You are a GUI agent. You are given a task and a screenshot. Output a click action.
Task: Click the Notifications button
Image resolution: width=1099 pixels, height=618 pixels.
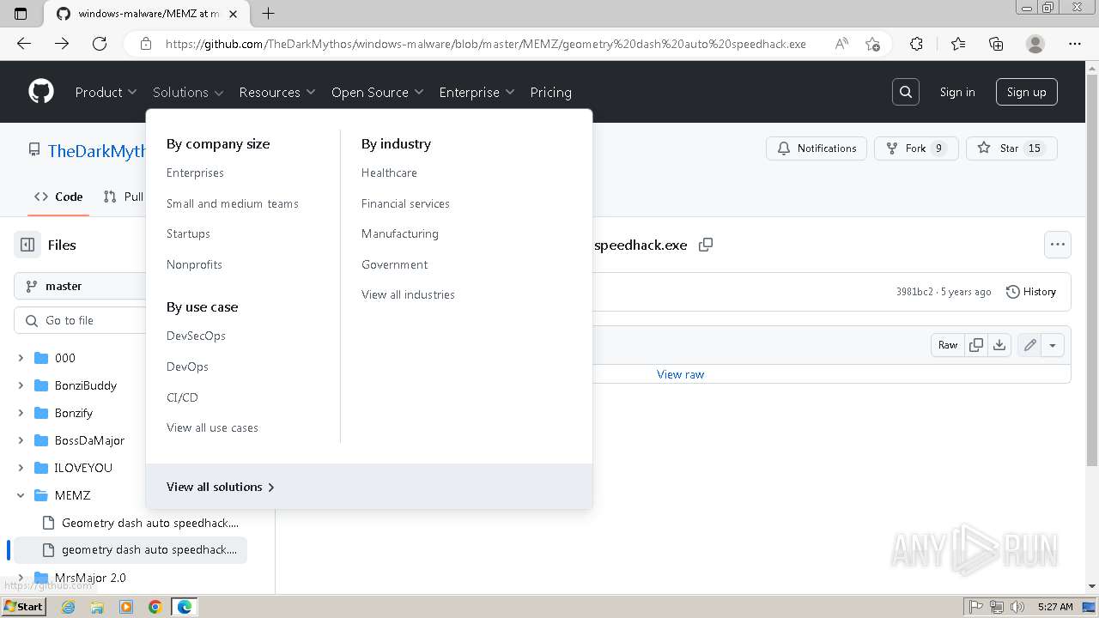click(x=817, y=148)
